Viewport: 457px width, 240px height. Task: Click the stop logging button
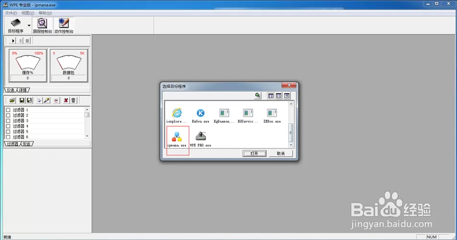pyautogui.click(x=27, y=41)
